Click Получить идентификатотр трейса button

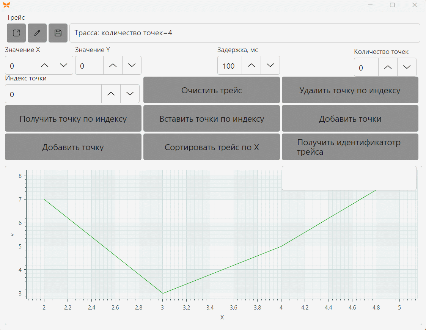point(350,147)
